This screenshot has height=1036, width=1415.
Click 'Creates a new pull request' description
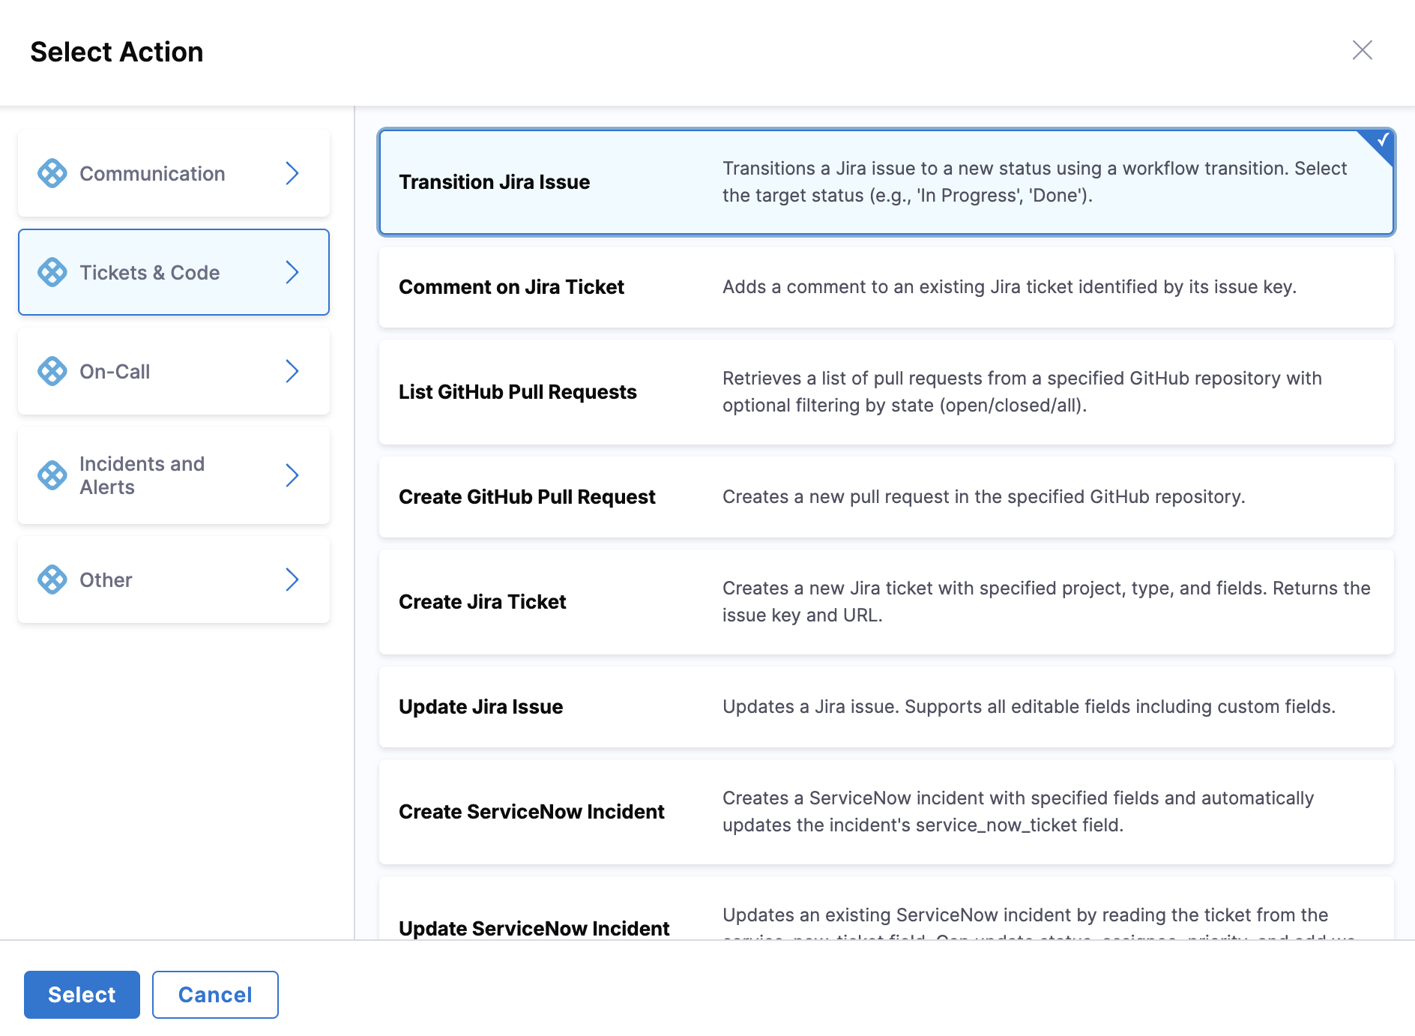984,497
